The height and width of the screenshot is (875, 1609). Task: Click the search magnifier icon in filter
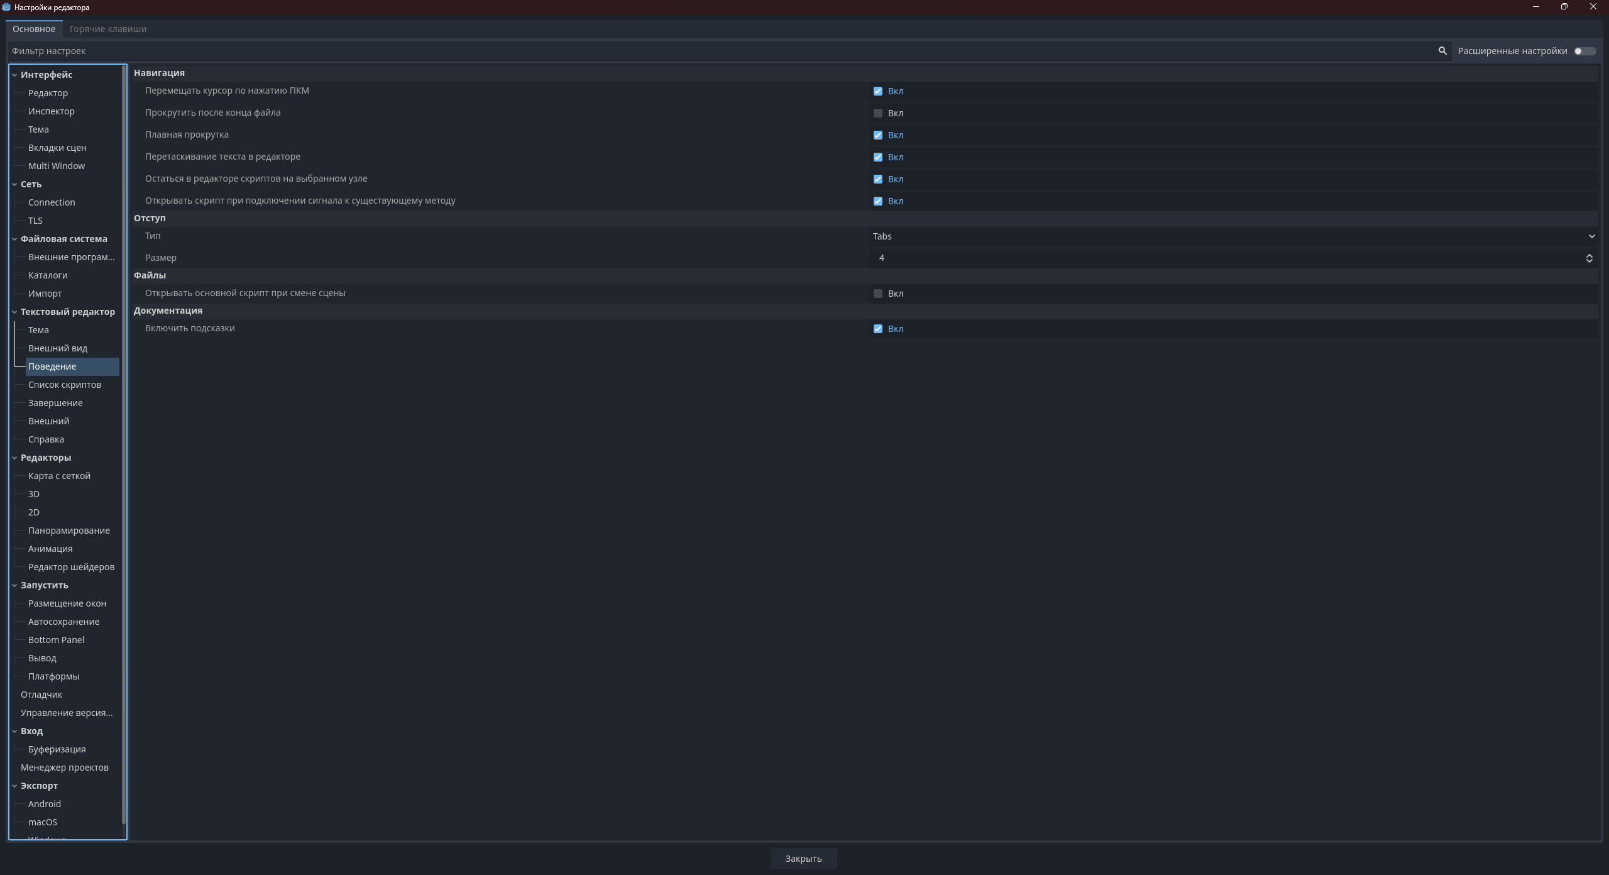tap(1442, 51)
